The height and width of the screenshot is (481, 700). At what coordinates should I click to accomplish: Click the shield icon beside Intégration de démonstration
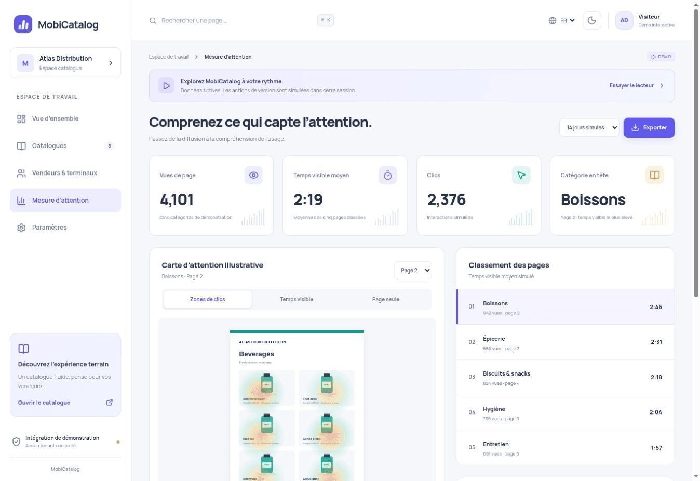click(16, 442)
